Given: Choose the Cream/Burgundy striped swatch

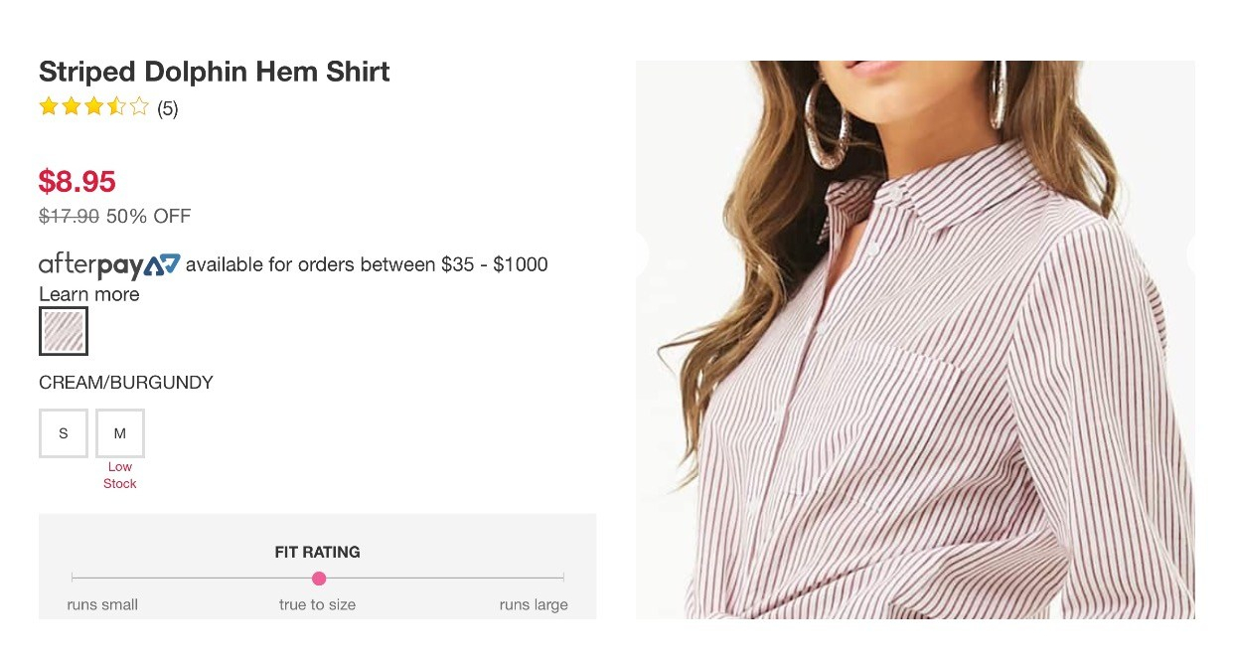Looking at the screenshot, I should tap(64, 331).
